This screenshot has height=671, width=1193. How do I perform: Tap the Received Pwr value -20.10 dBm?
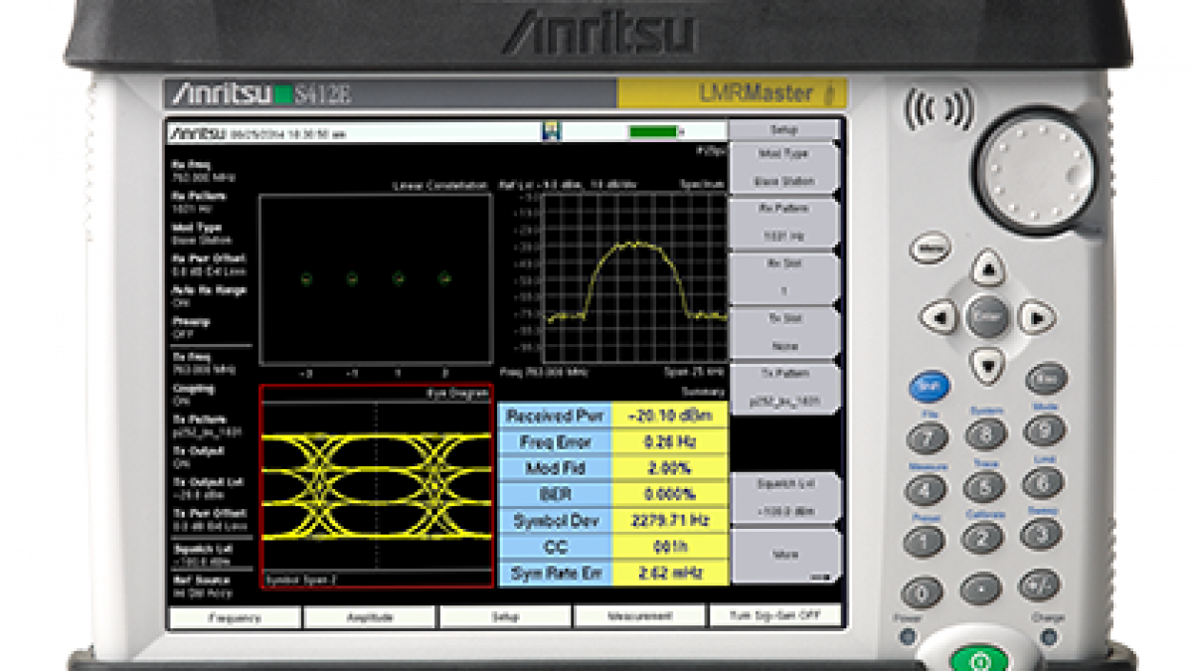[670, 416]
